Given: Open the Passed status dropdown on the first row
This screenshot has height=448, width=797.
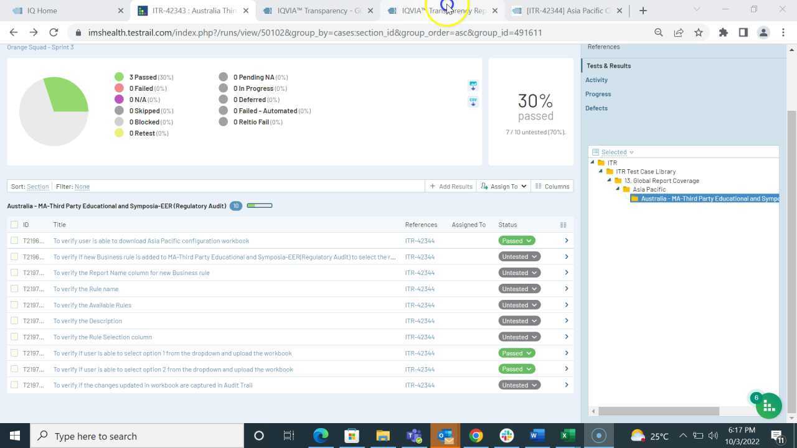Looking at the screenshot, I should pos(527,240).
